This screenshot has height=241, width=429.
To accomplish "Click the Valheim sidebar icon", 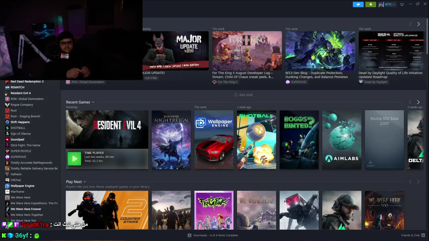I will coord(7,174).
